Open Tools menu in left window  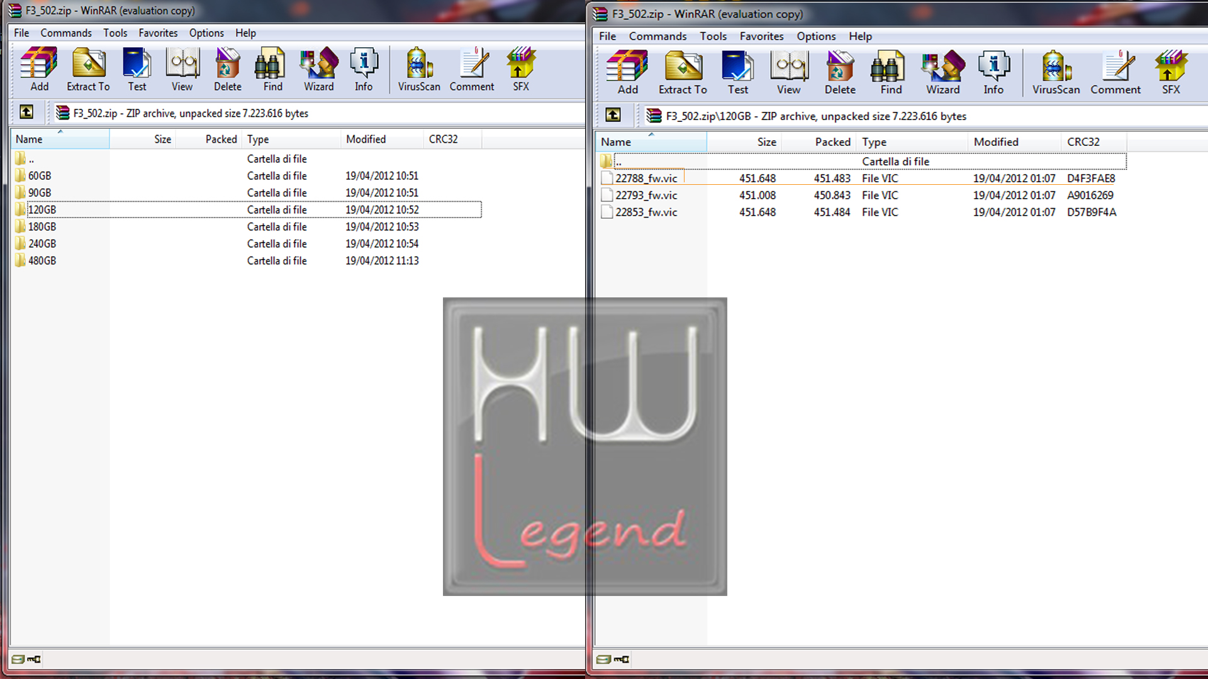coord(115,33)
